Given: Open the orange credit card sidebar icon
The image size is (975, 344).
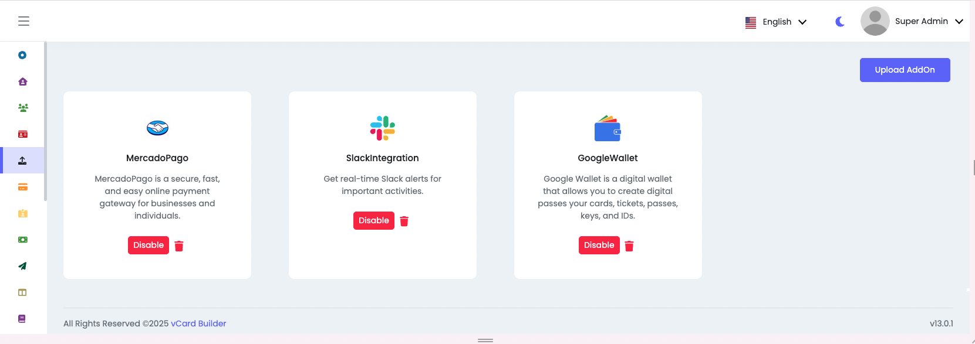Looking at the screenshot, I should point(22,186).
